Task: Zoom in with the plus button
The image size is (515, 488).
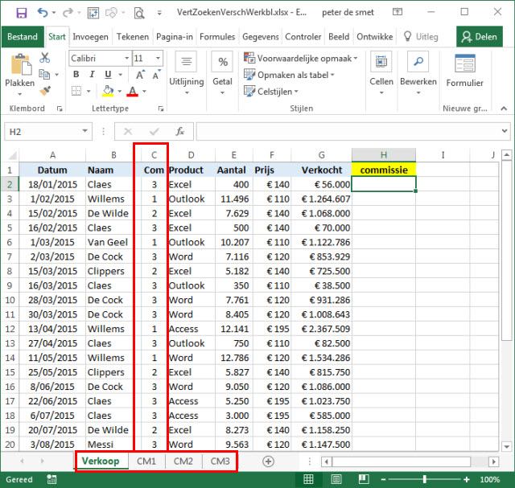Action: 467,479
